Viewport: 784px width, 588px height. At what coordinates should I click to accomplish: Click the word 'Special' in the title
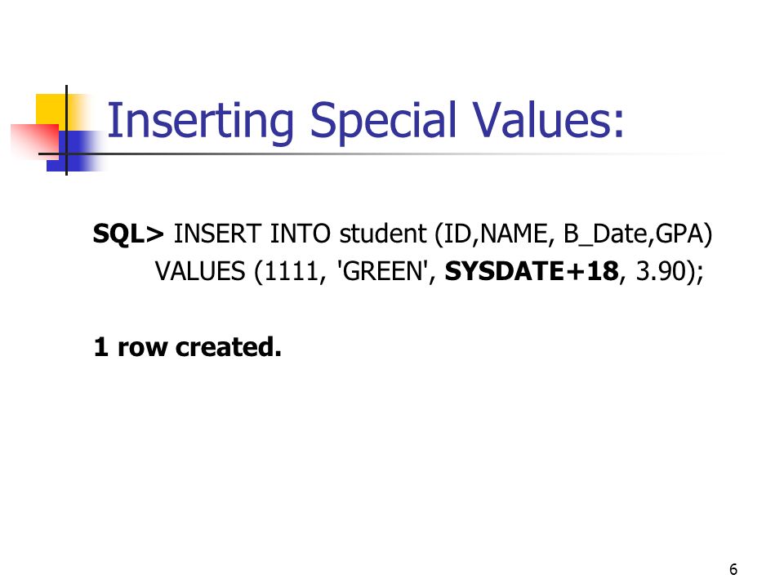click(383, 121)
